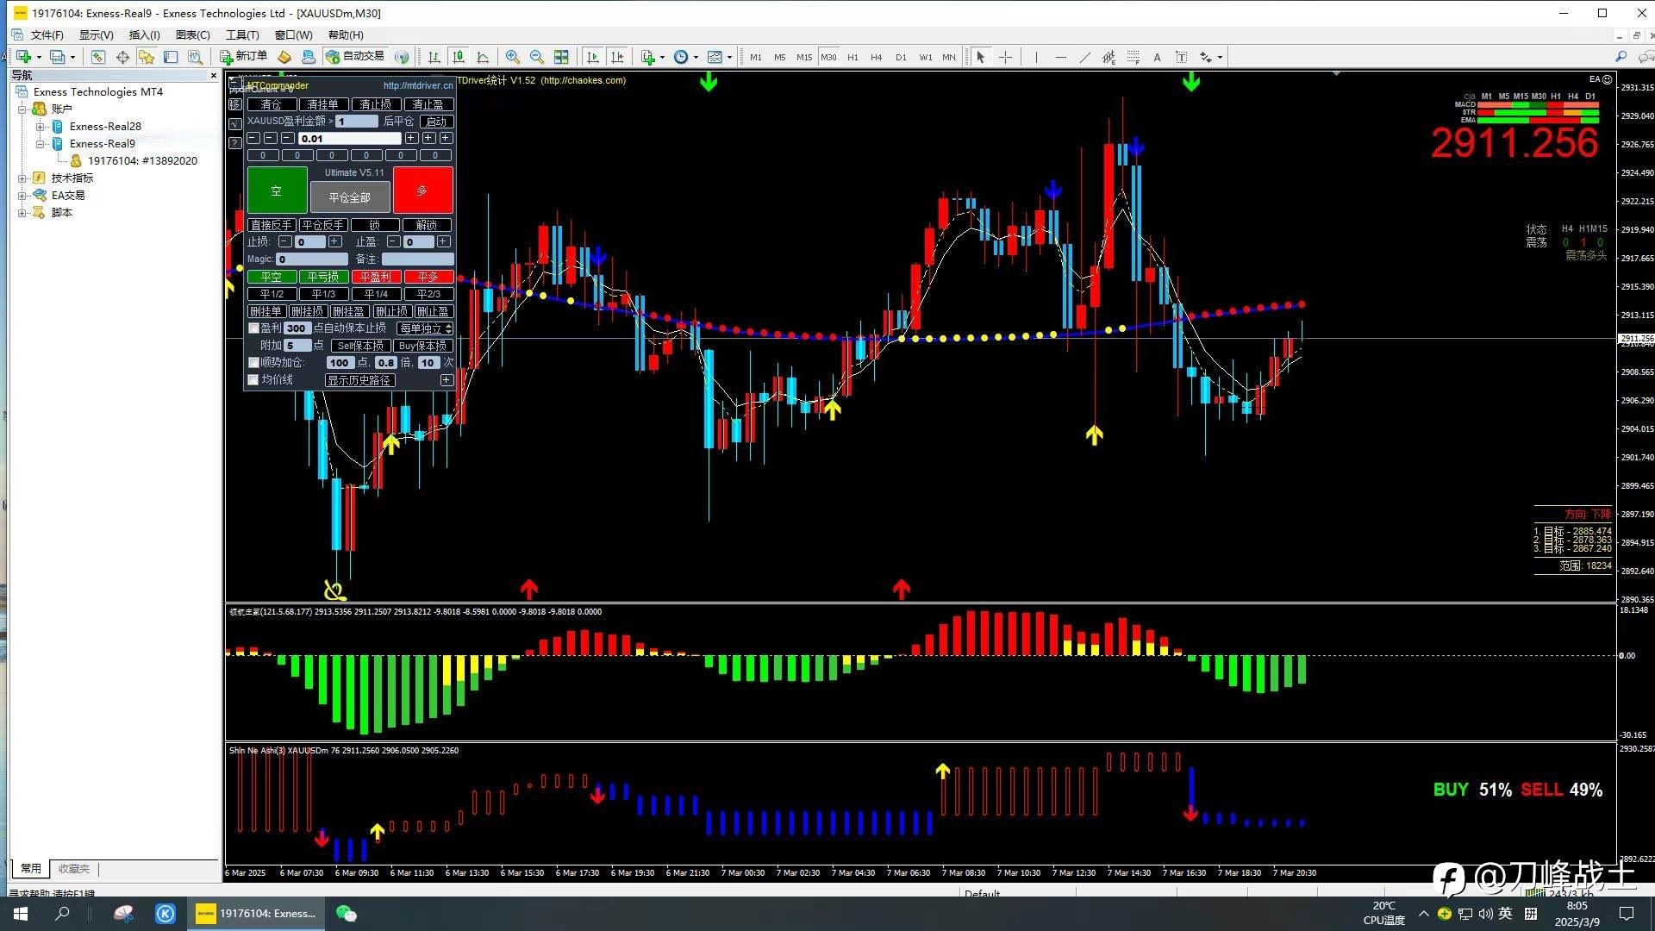The image size is (1655, 931).
Task: Expand the EA交易 tree node
Action: (22, 196)
